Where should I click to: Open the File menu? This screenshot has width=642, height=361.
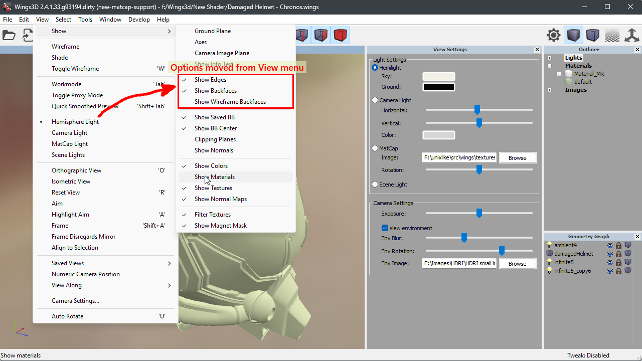8,20
